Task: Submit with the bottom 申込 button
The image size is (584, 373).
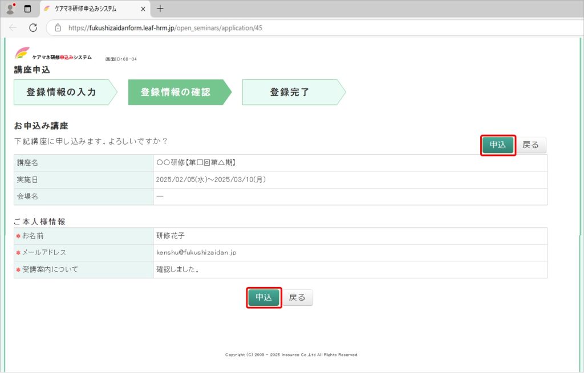Action: pyautogui.click(x=263, y=297)
